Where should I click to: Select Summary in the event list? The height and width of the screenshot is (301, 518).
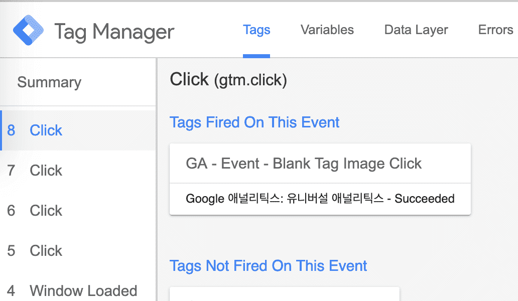point(49,82)
